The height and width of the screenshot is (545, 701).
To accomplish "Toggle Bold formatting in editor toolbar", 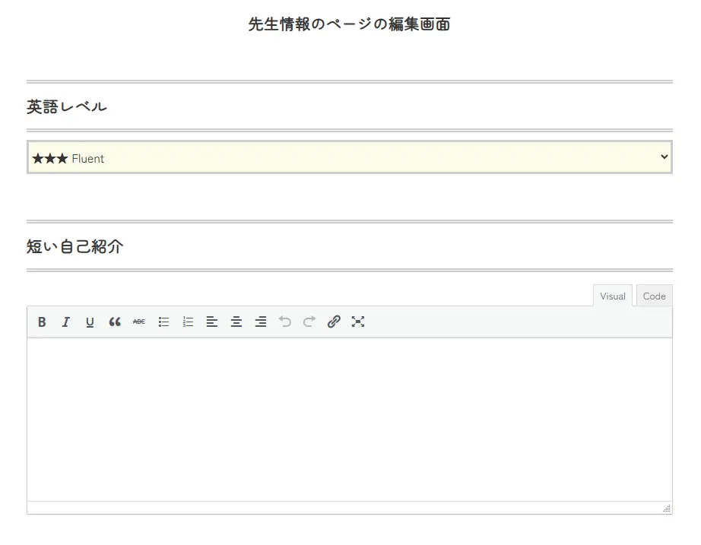I will coord(42,322).
